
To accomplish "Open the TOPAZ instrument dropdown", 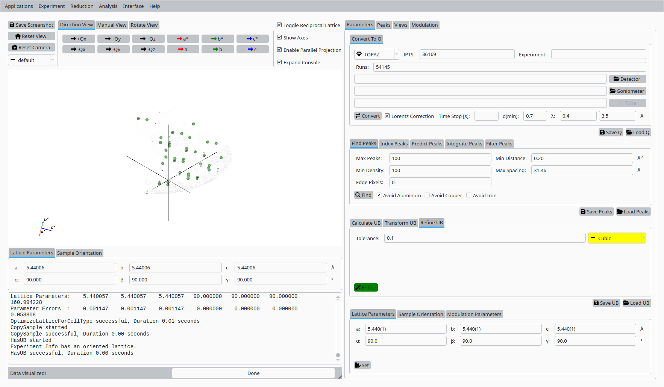I will coord(376,54).
